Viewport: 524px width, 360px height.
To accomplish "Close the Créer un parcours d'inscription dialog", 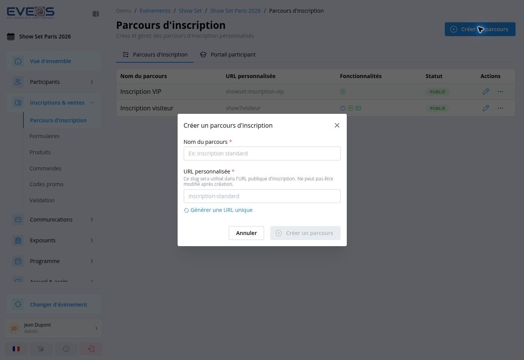I will [337, 125].
